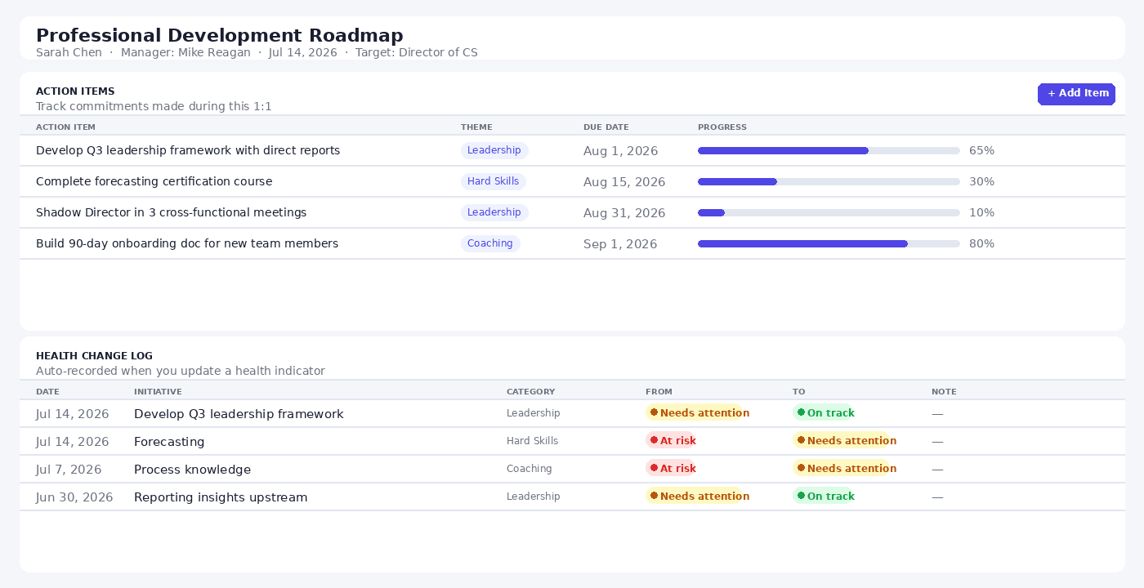This screenshot has height=588, width=1144.
Task: Click the note dash in Forecasting log row
Action: 937,442
